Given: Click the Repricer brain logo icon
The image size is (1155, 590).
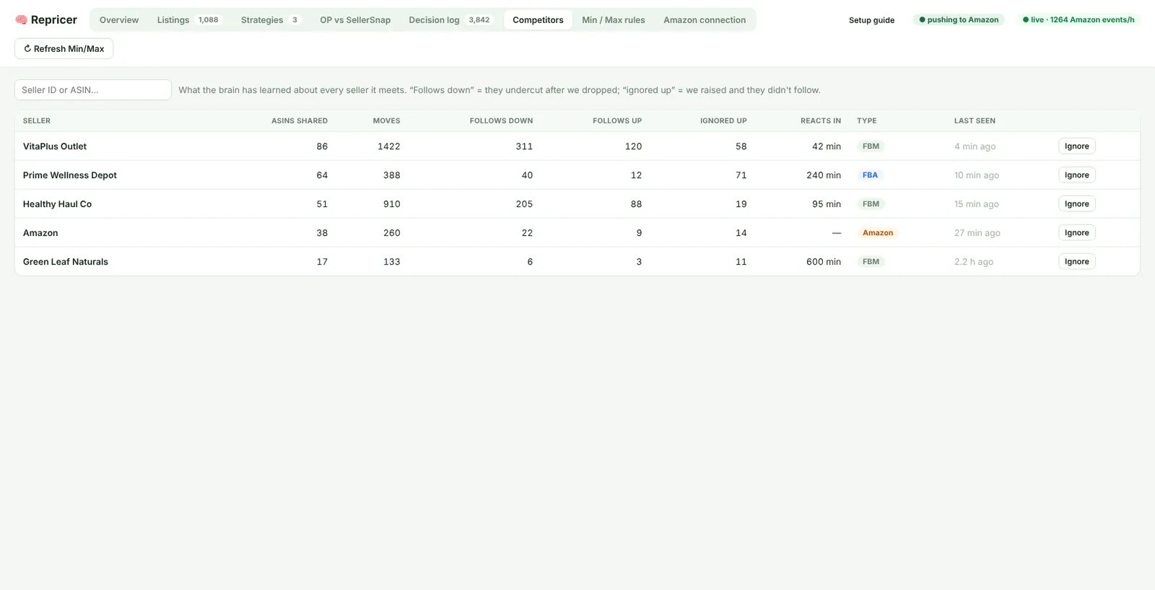Looking at the screenshot, I should point(21,19).
